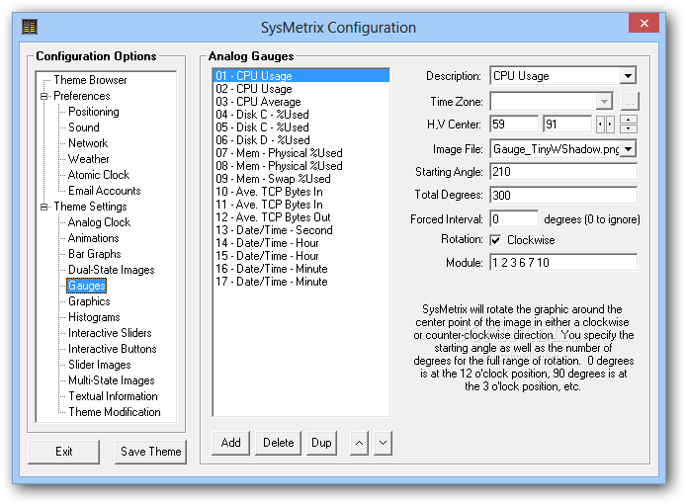Click the SysMetrix title bar app icon
The width and height of the screenshot is (686, 504).
[30, 27]
